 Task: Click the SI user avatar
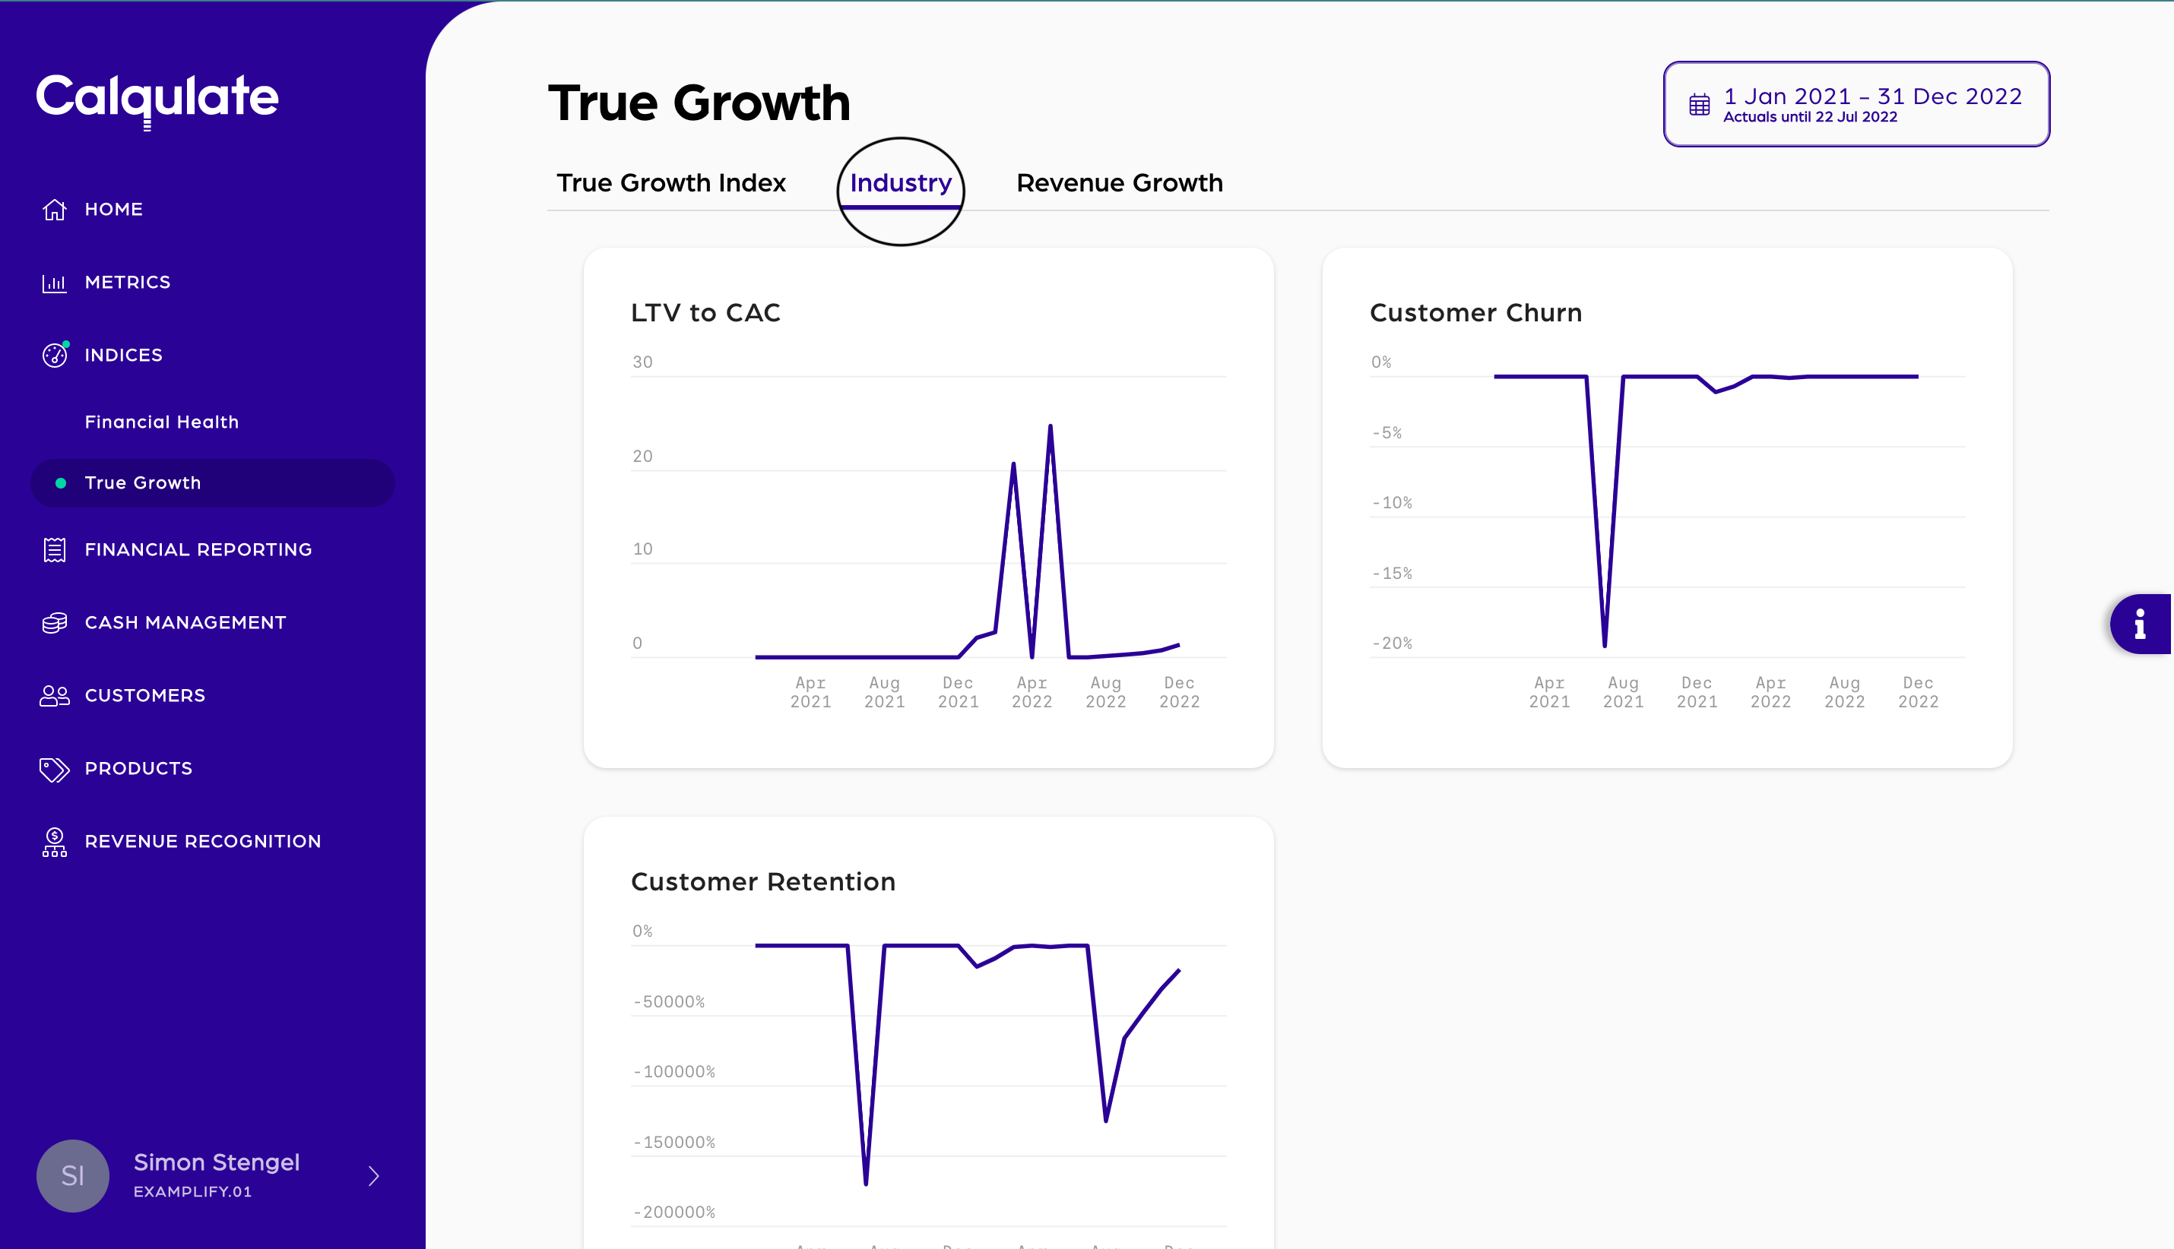(x=73, y=1175)
